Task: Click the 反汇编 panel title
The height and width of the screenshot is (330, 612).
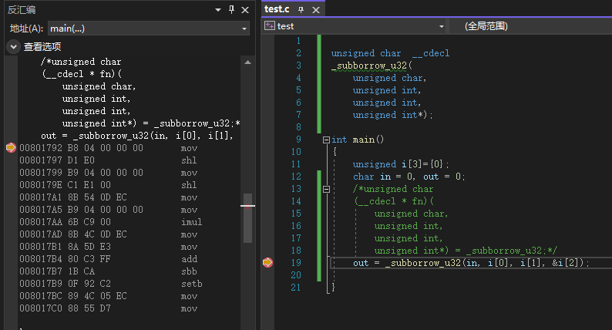Action: (22, 10)
